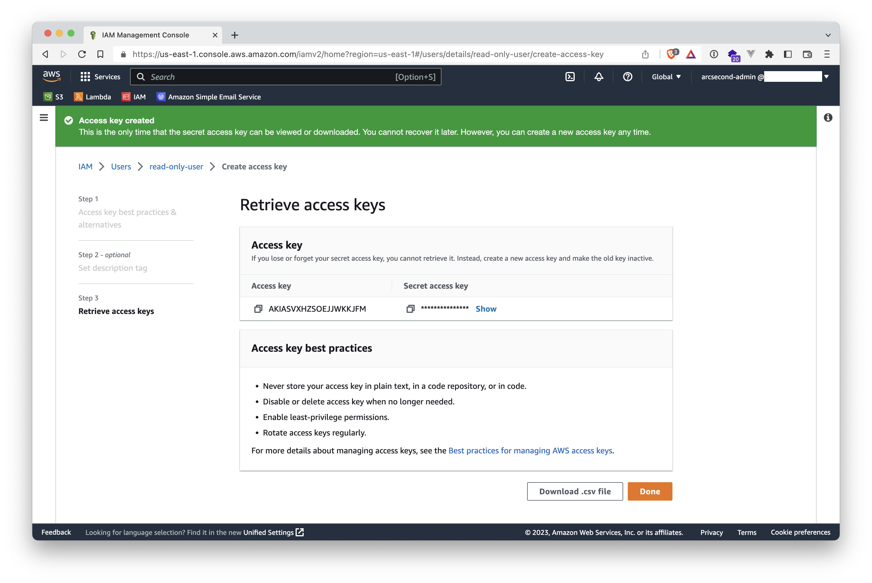Click the AWS Services grid icon
The image size is (872, 583).
pos(85,76)
